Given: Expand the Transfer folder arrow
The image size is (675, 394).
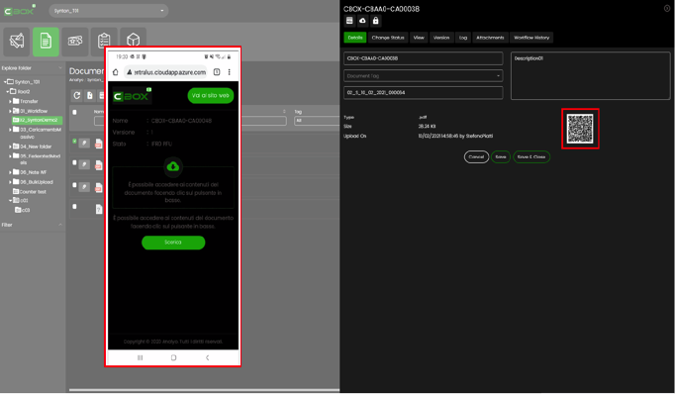Looking at the screenshot, I should (10, 102).
